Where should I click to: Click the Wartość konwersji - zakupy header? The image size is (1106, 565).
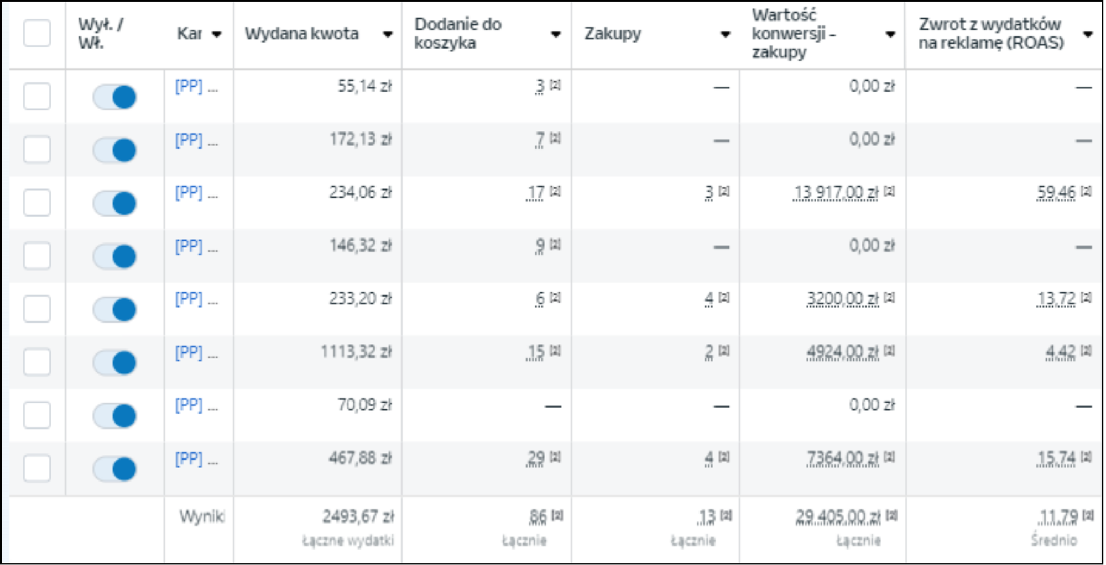(794, 34)
